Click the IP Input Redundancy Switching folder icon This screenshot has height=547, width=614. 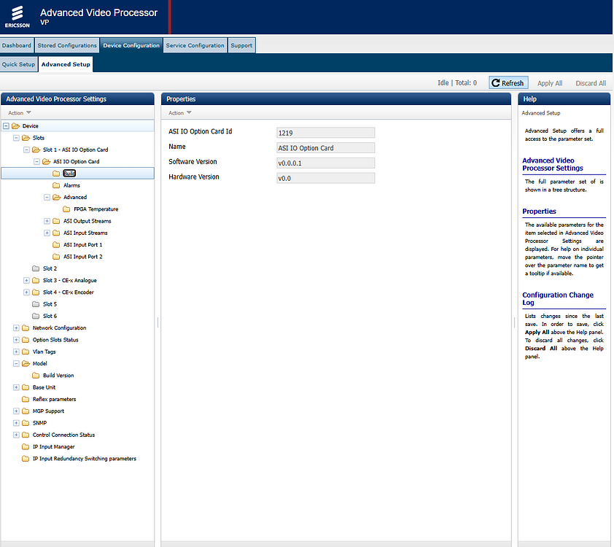pyautogui.click(x=26, y=459)
